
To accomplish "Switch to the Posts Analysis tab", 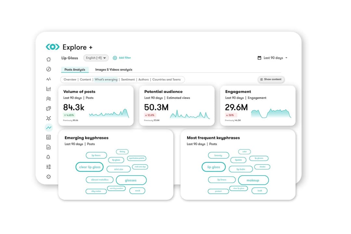I will (x=75, y=70).
